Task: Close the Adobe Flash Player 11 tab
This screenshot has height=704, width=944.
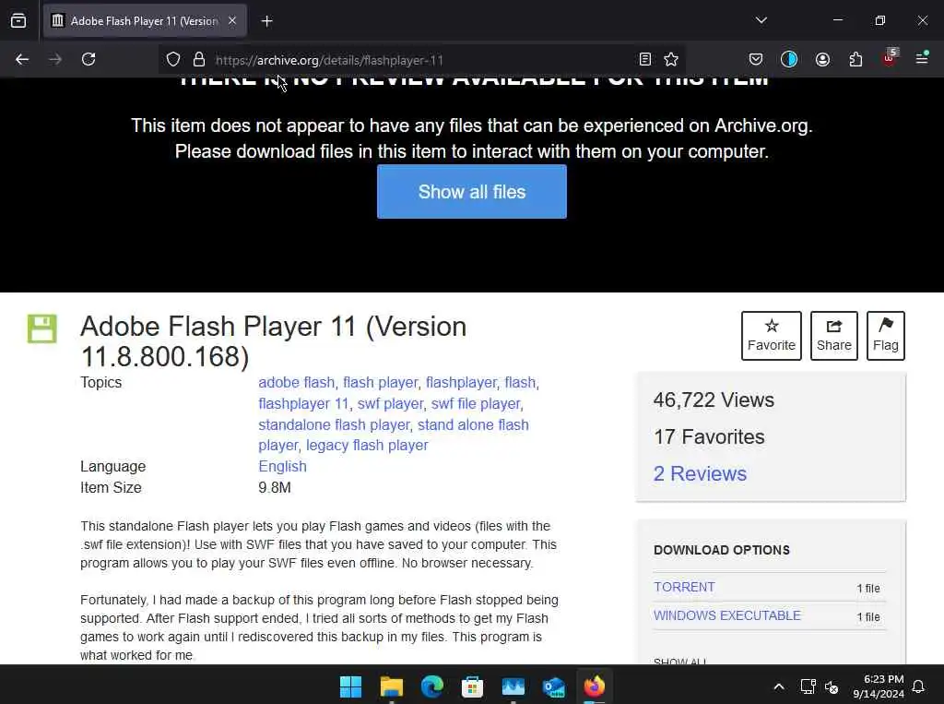Action: tap(232, 20)
